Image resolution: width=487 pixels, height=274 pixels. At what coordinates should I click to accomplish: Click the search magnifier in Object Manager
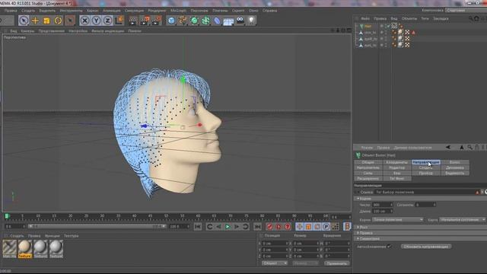click(x=471, y=18)
